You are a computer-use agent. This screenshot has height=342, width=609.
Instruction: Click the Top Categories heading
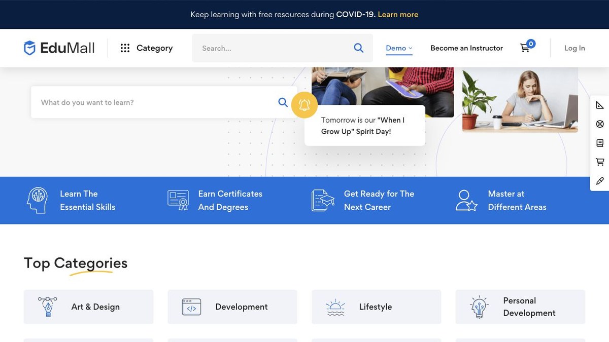click(76, 263)
